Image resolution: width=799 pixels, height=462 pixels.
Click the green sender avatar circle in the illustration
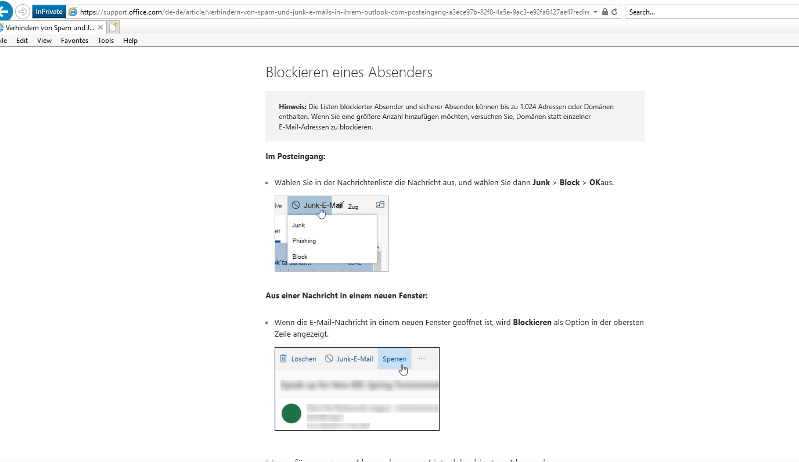pyautogui.click(x=291, y=413)
